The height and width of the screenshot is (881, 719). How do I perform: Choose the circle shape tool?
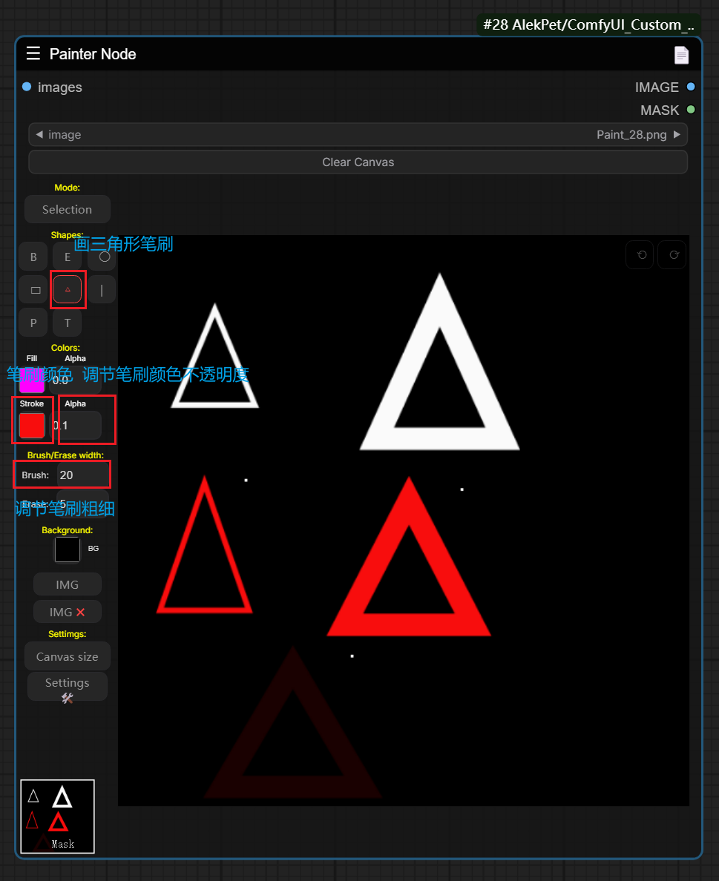coord(104,257)
